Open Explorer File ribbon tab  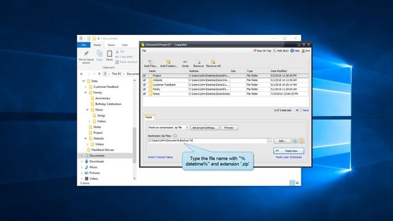pyautogui.click(x=84, y=45)
